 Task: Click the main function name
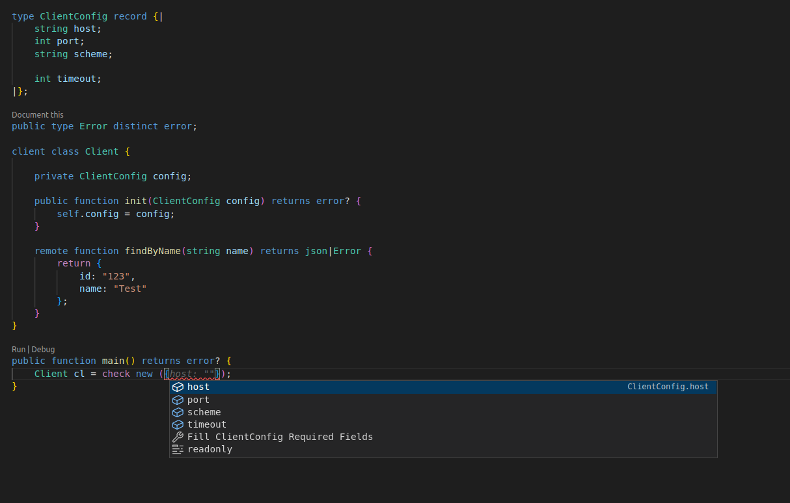(x=113, y=361)
